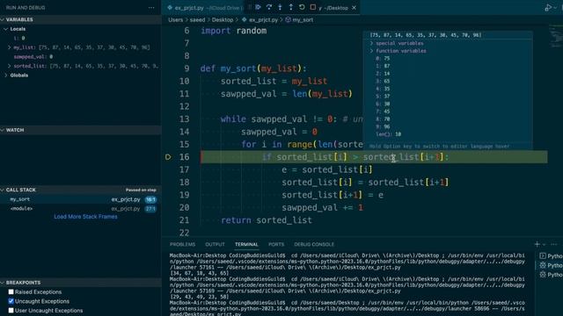Click Load More Stack Frames link
Viewport: 563px width, 316px height.
[85, 217]
